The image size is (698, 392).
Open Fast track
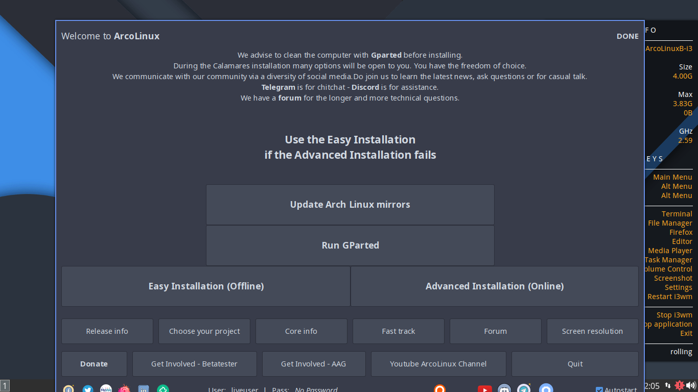tap(399, 331)
